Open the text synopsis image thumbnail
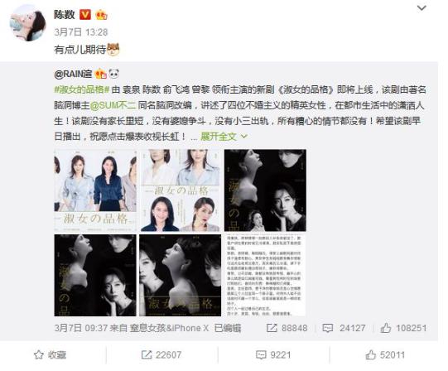The height and width of the screenshot is (371, 448). tap(265, 275)
